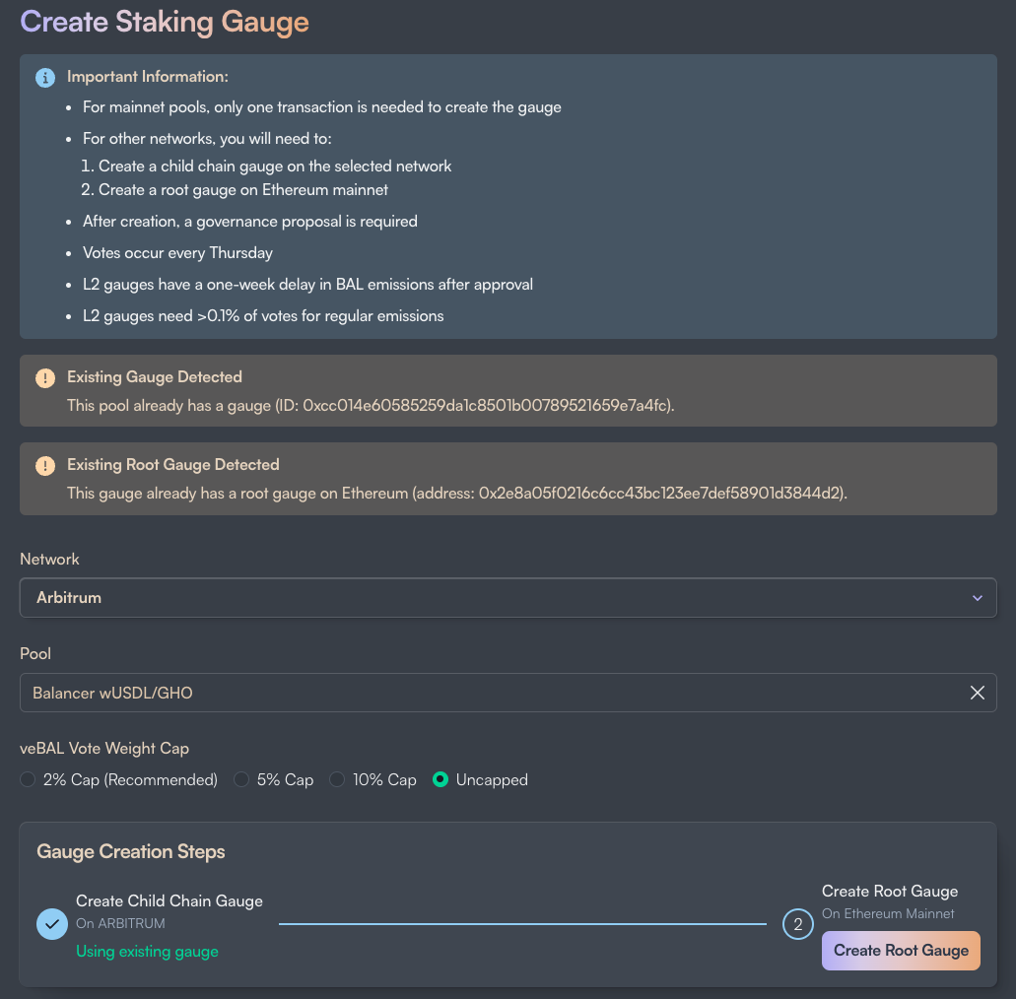Select the 2% Cap (Recommended) option
The height and width of the screenshot is (999, 1016).
(28, 779)
